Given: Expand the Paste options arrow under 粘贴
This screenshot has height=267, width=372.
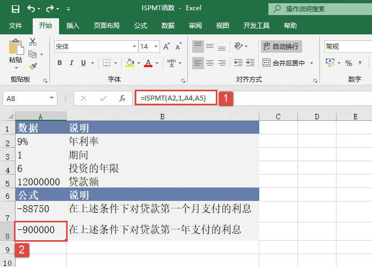Looking at the screenshot, I should pyautogui.click(x=16, y=68).
